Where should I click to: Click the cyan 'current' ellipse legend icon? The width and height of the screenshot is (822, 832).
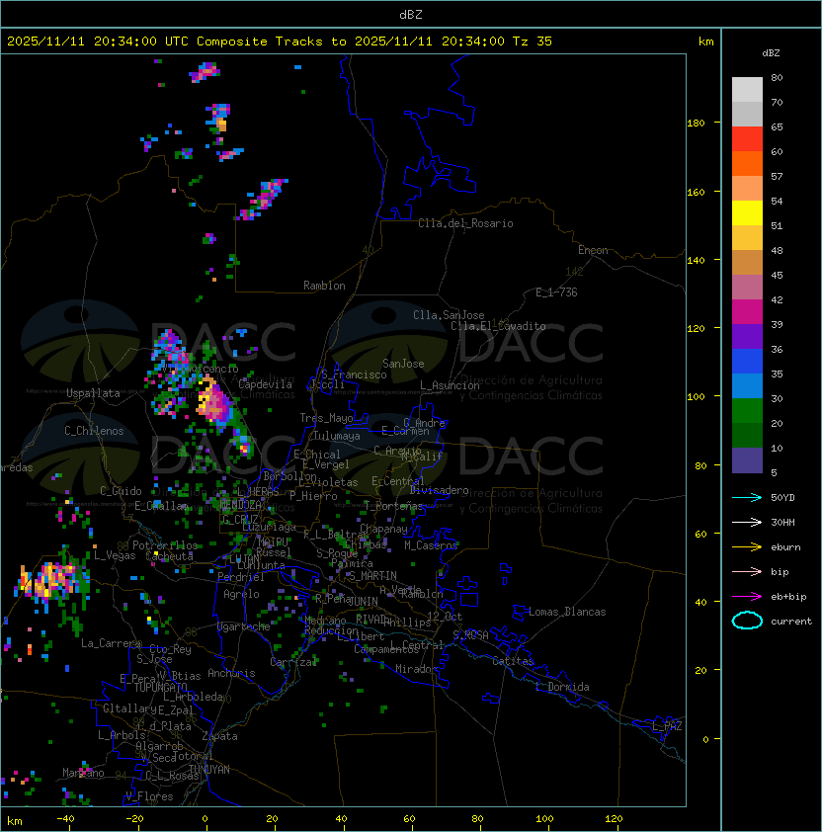coord(747,621)
